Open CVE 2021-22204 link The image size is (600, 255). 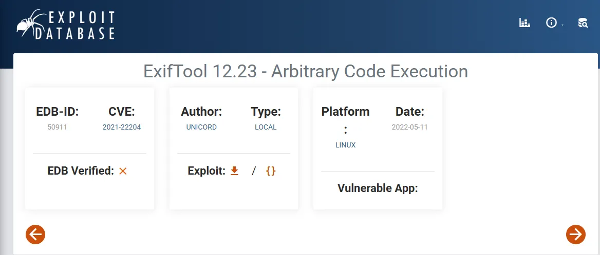[122, 127]
